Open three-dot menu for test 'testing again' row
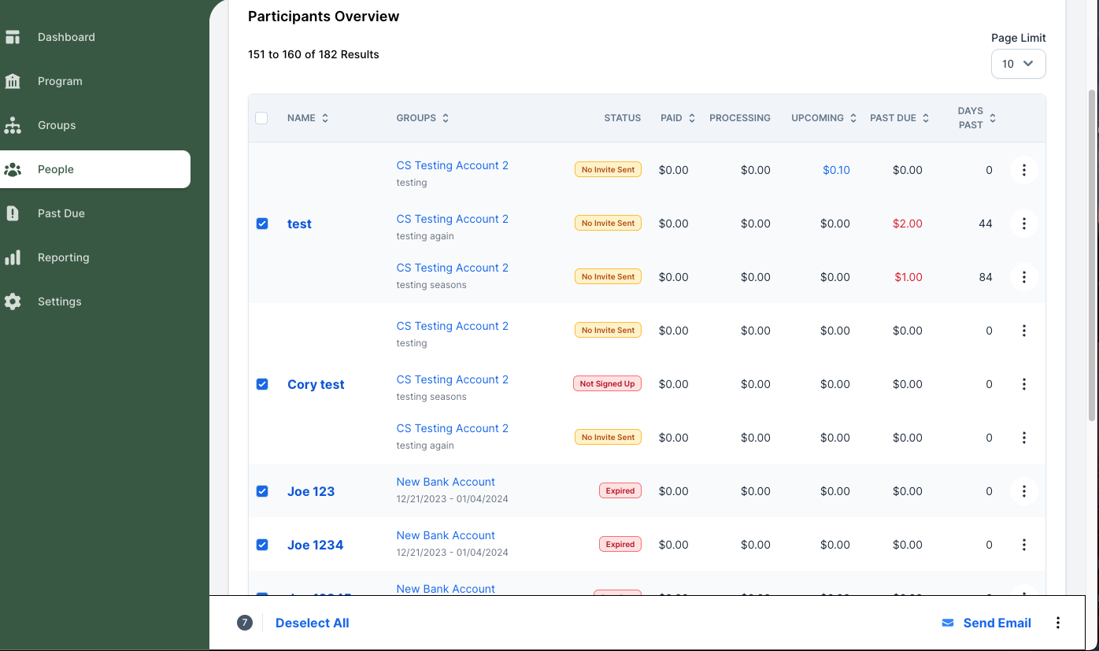 click(x=1023, y=224)
